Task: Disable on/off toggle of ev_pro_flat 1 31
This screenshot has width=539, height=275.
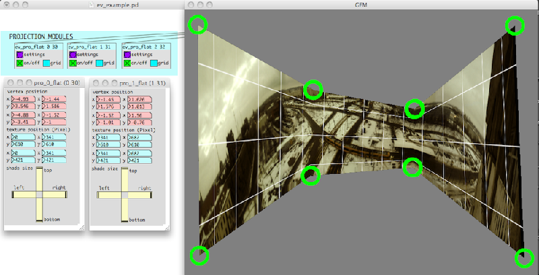Action: coord(73,63)
